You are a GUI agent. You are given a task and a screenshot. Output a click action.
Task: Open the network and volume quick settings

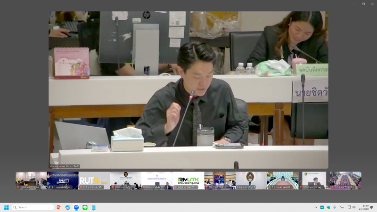[x=352, y=207]
